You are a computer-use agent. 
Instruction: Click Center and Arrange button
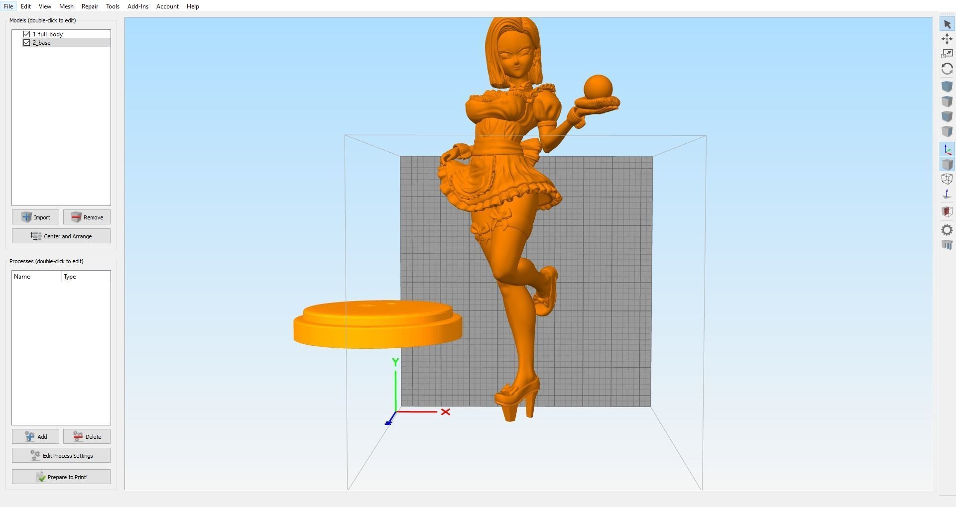pos(61,236)
